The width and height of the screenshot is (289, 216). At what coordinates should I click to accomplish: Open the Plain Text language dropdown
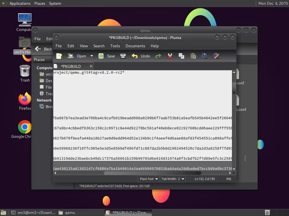148,179
